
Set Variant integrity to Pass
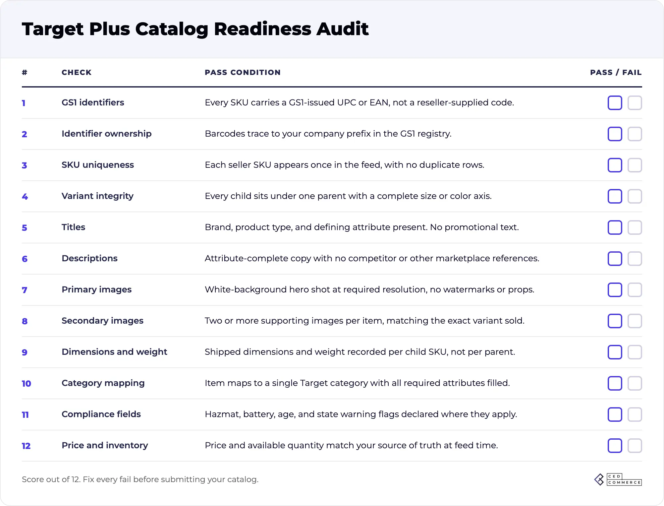[615, 196]
